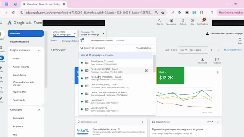Viewport: 244px width, 137px height.
Task: Click the view filters warning triangle
Action: click(207, 34)
